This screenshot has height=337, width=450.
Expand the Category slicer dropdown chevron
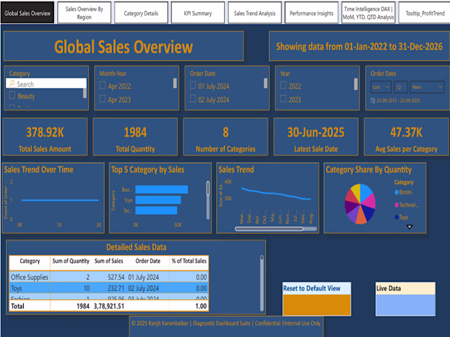pos(82,73)
